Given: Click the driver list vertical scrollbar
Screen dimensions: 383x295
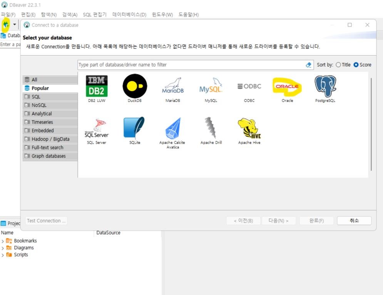Looking at the screenshot, I should (371, 124).
